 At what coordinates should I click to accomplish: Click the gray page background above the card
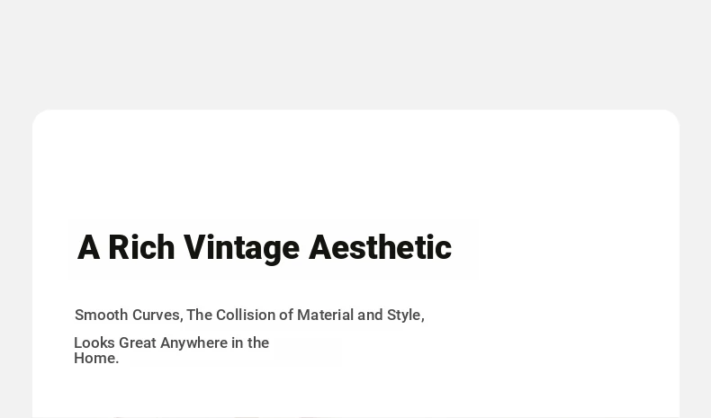point(355,54)
